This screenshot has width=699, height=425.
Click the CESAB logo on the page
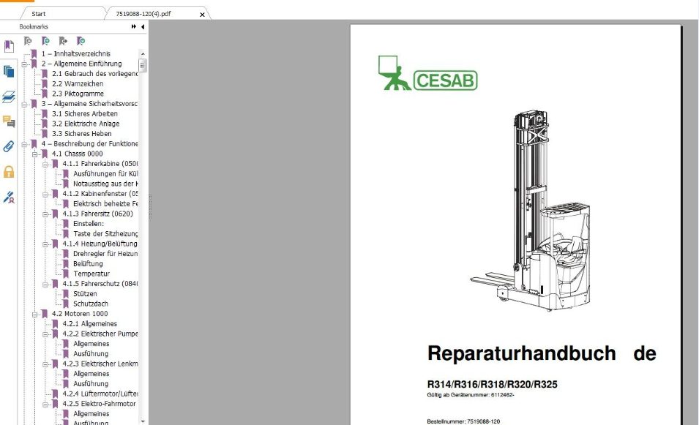427,73
